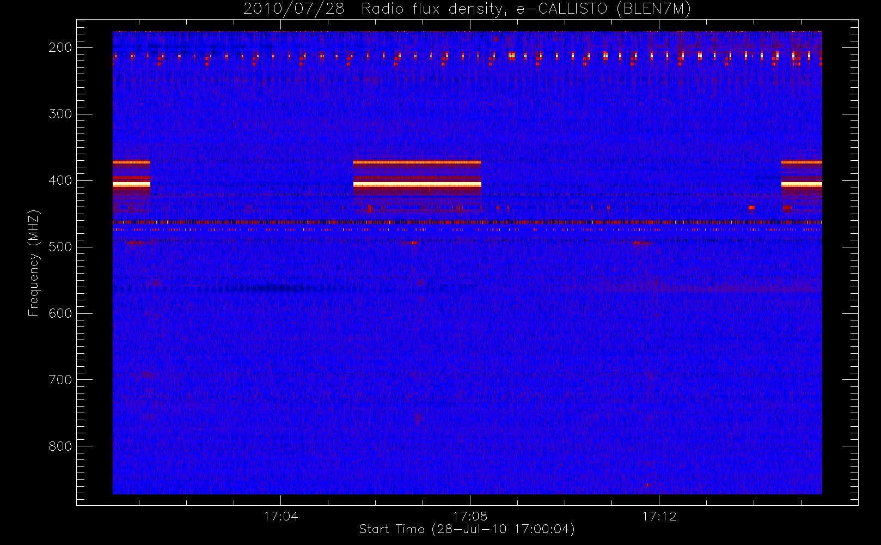Click the bright 400 MHz band near 17:07

pyautogui.click(x=417, y=185)
